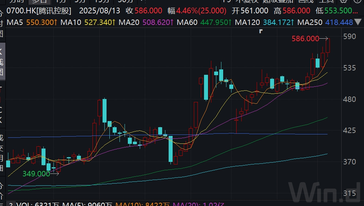364x206 pixels.
Task: Open the 超级叠加 overlay option
Action: coord(278,1)
